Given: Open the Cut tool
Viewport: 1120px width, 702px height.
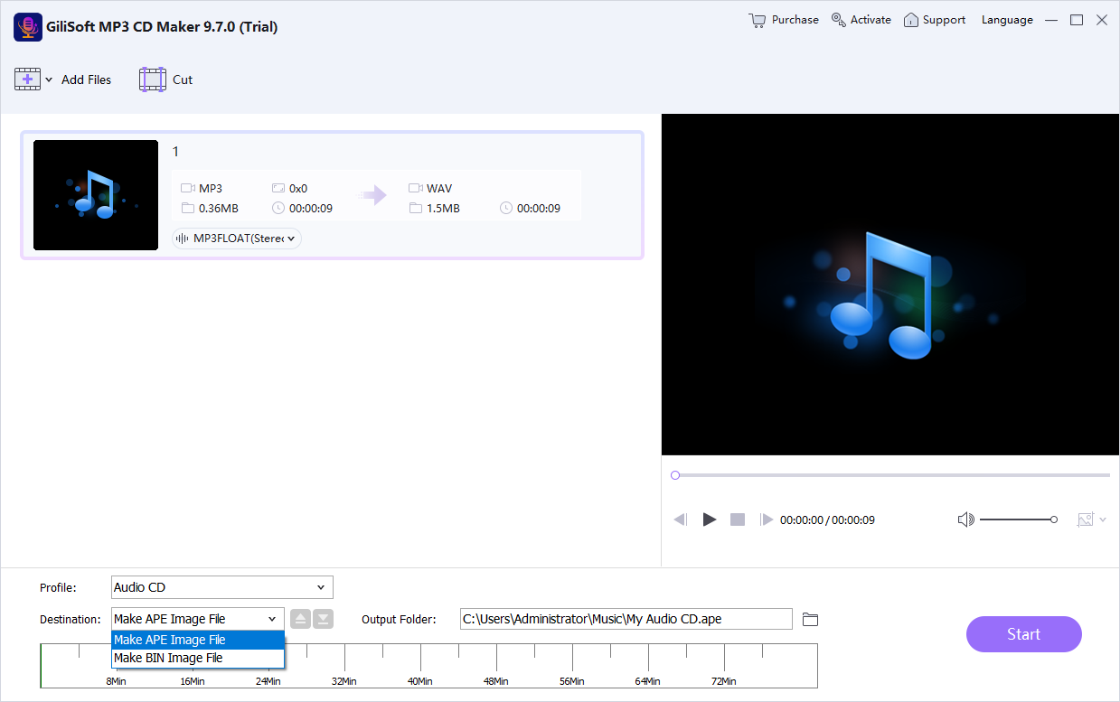Looking at the screenshot, I should point(166,80).
